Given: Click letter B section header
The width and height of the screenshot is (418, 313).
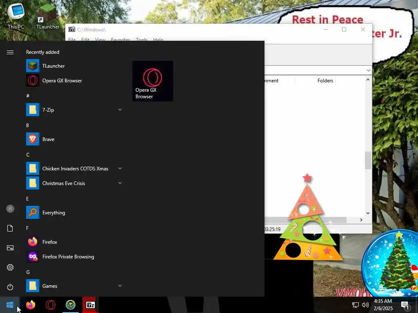Looking at the screenshot, I should [x=27, y=126].
